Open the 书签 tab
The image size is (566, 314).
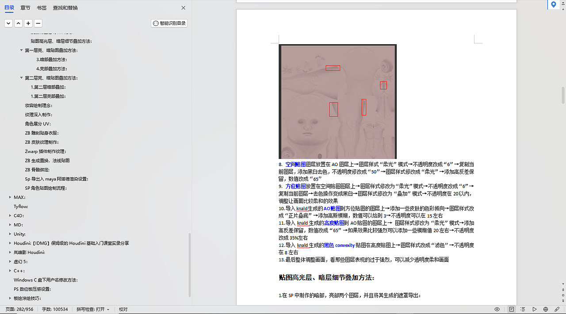[42, 8]
